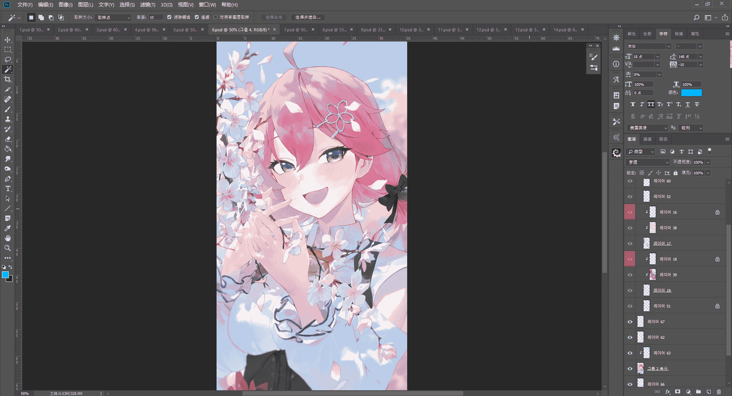This screenshot has width=732, height=396.
Task: Select the Eraser tool
Action: pyautogui.click(x=8, y=139)
